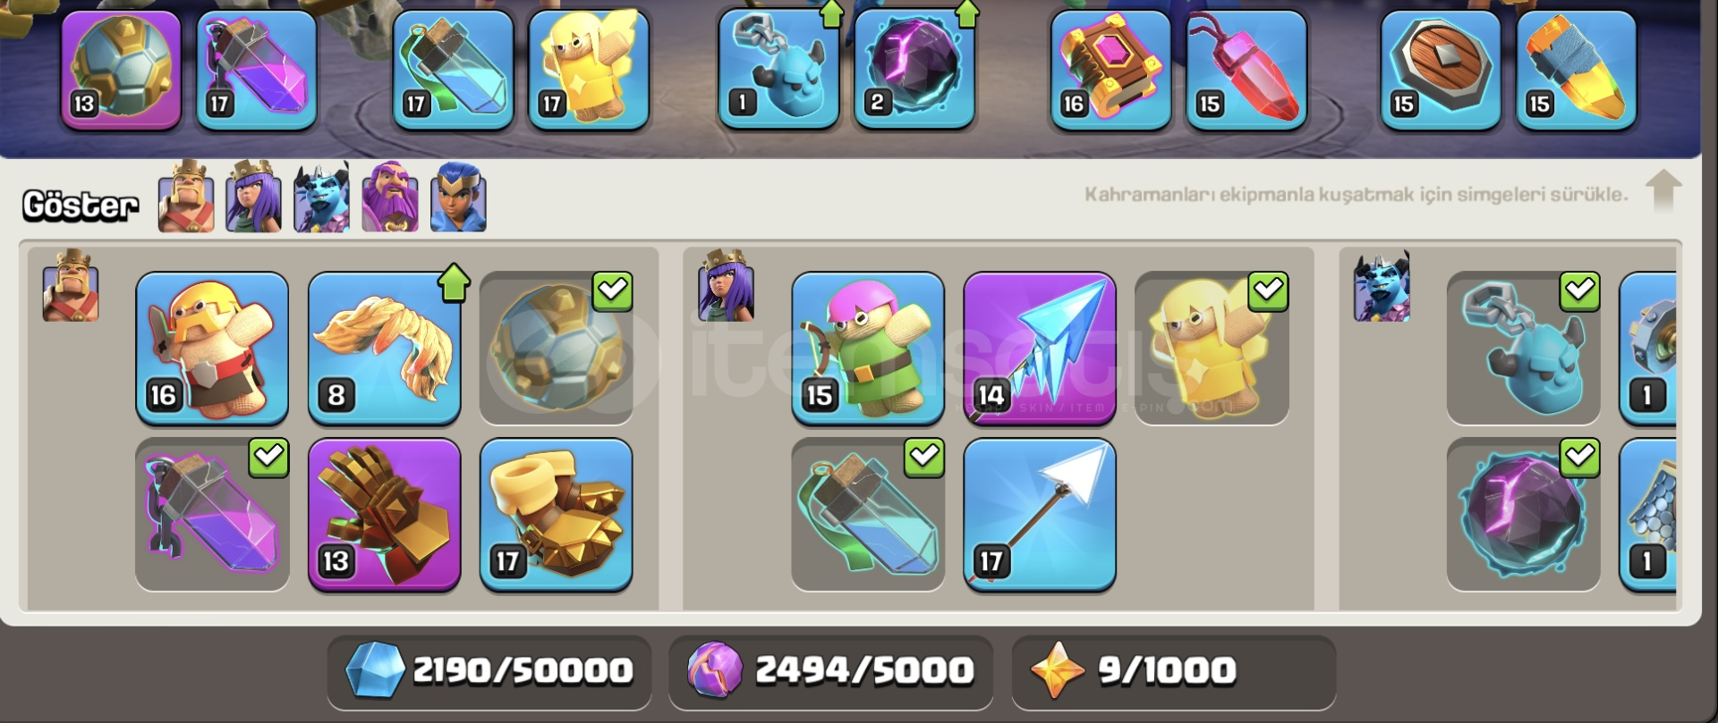Click the blue shiny ore counter 2190/50000

point(489,671)
